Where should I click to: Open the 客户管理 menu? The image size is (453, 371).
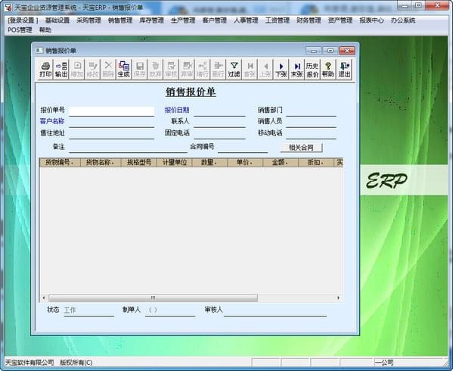214,20
